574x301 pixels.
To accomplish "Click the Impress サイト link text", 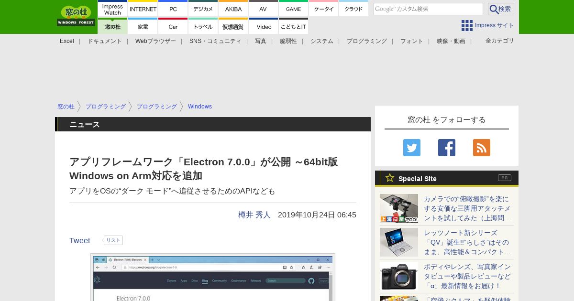I will click(495, 25).
